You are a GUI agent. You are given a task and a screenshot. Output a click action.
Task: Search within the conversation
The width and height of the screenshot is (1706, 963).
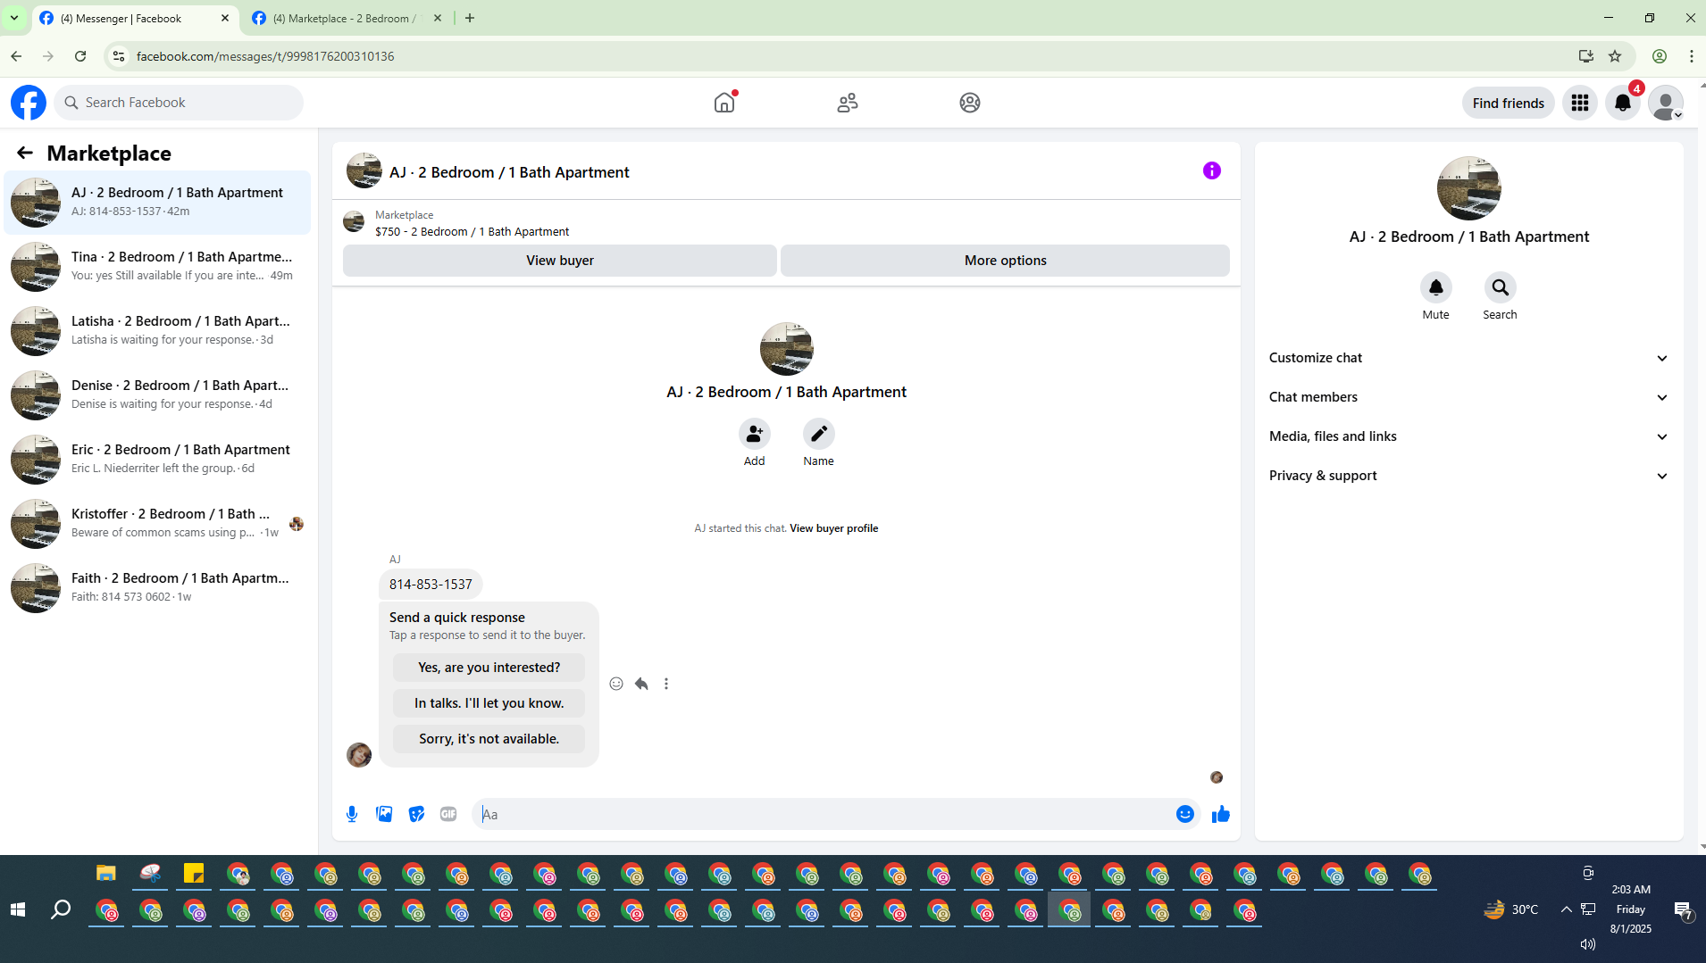point(1500,288)
